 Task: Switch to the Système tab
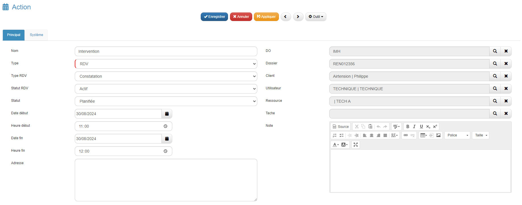pyautogui.click(x=36, y=35)
